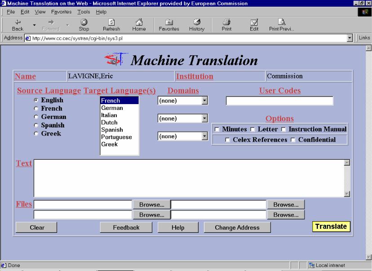
Task: Click the Feedback button
Action: (126, 227)
